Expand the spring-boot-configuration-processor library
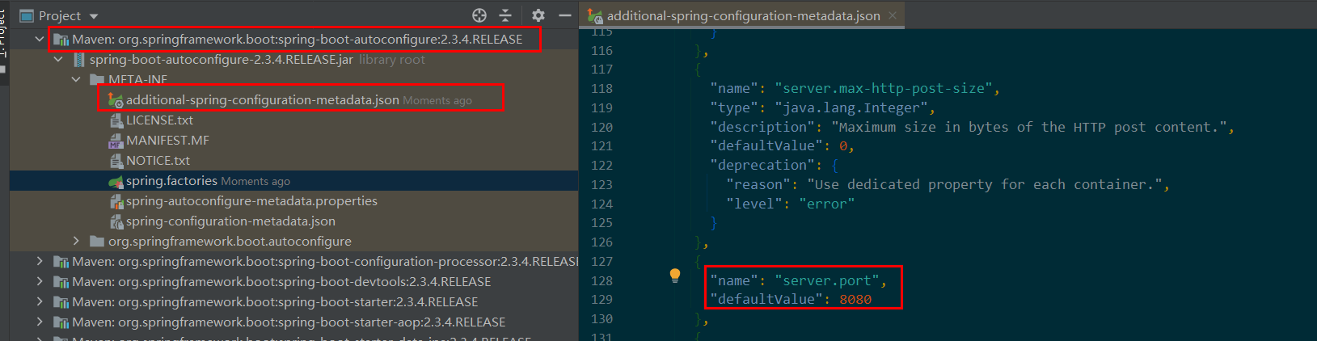This screenshot has width=1317, height=341. (40, 261)
